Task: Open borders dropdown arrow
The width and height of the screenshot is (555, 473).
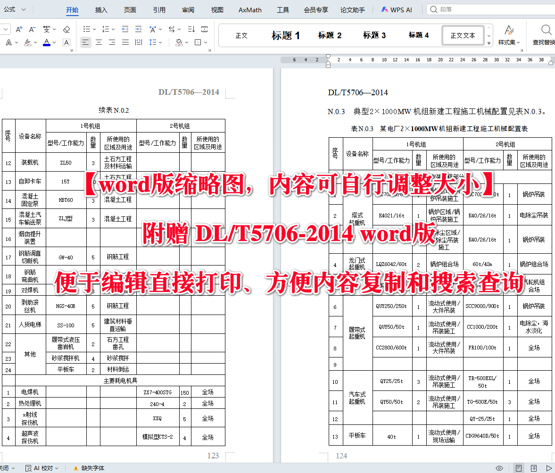Action: 206,42
